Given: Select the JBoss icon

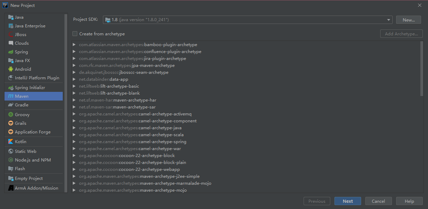Looking at the screenshot, I should 11,35.
